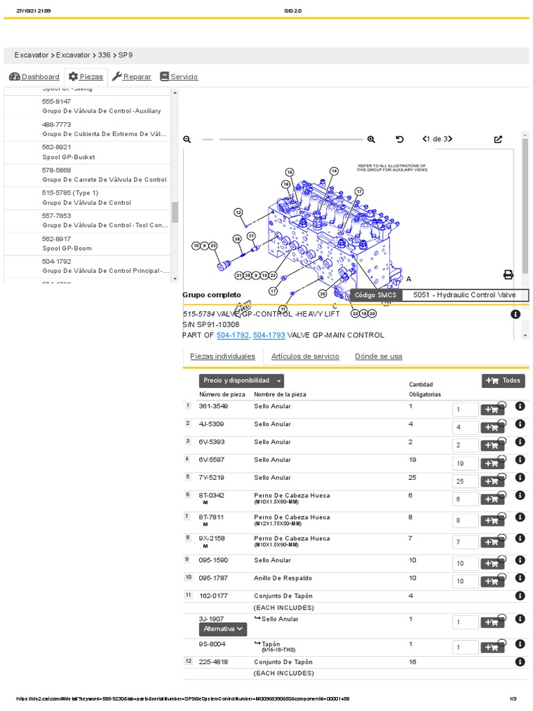Viewport: 533px width, 711px height.
Task: Click Excavator breadcrumb root
Action: pos(31,55)
